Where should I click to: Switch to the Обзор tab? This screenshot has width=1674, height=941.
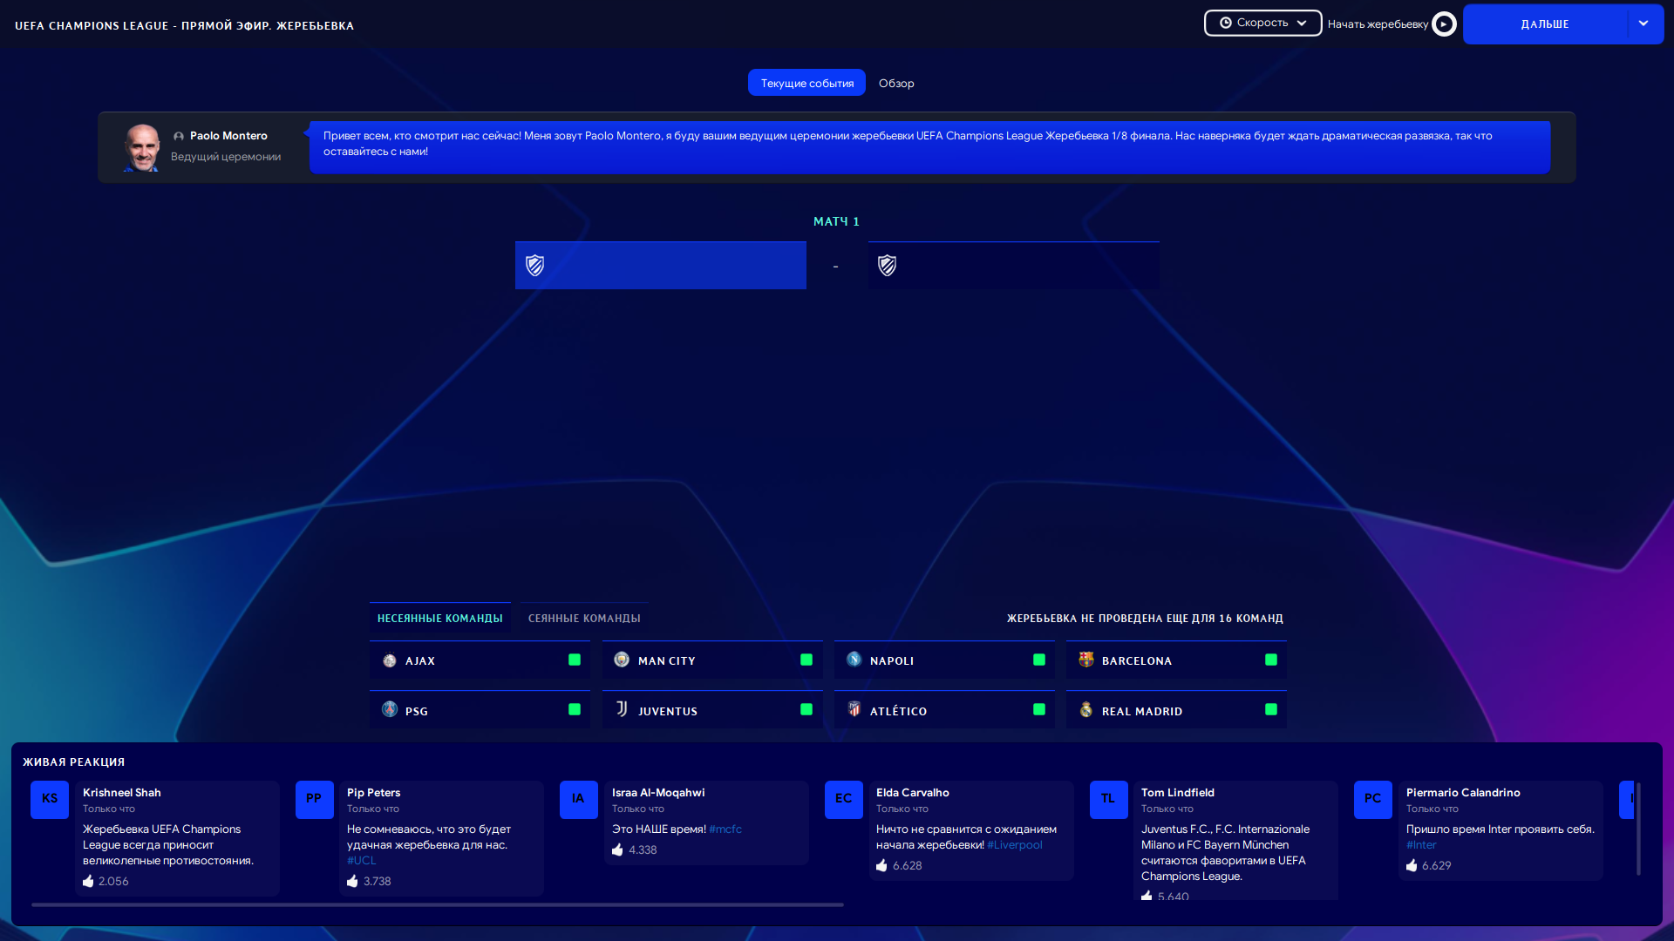click(896, 83)
